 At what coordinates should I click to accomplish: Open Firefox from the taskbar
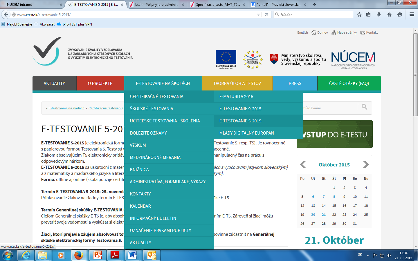coord(79,255)
